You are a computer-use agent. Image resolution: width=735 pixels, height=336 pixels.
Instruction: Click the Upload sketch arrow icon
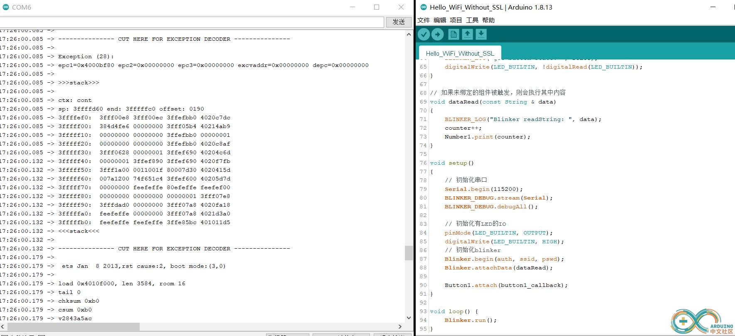(437, 35)
